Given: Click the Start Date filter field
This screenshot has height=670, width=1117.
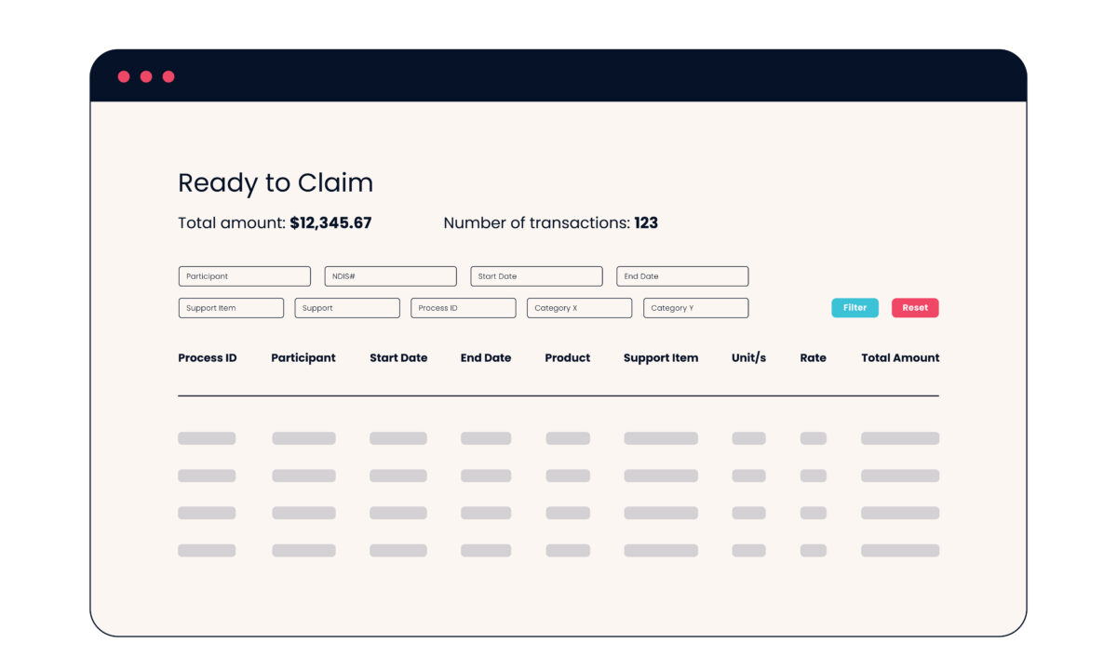Looking at the screenshot, I should 536,275.
